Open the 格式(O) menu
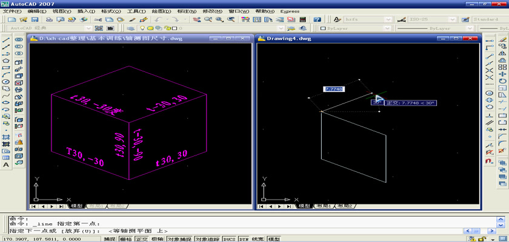509x242 pixels. coord(111,11)
